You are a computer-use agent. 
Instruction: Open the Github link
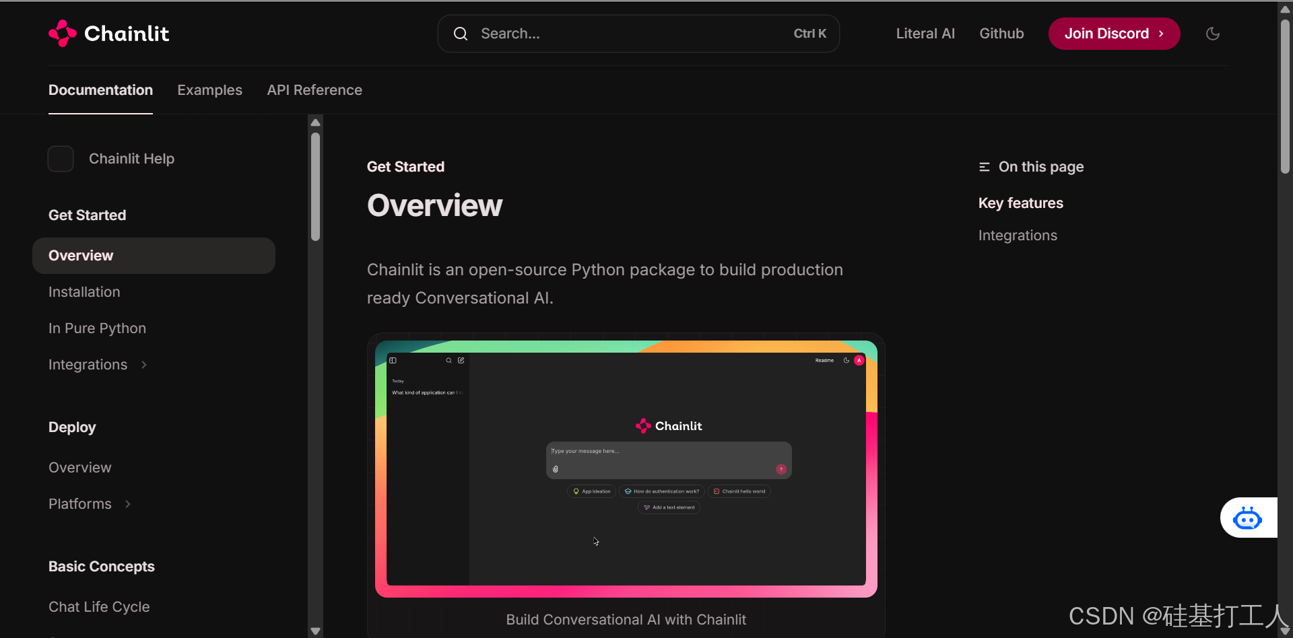(1001, 34)
